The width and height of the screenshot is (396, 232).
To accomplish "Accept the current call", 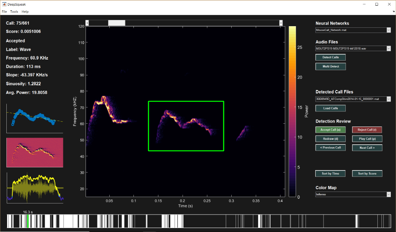I will coord(330,130).
